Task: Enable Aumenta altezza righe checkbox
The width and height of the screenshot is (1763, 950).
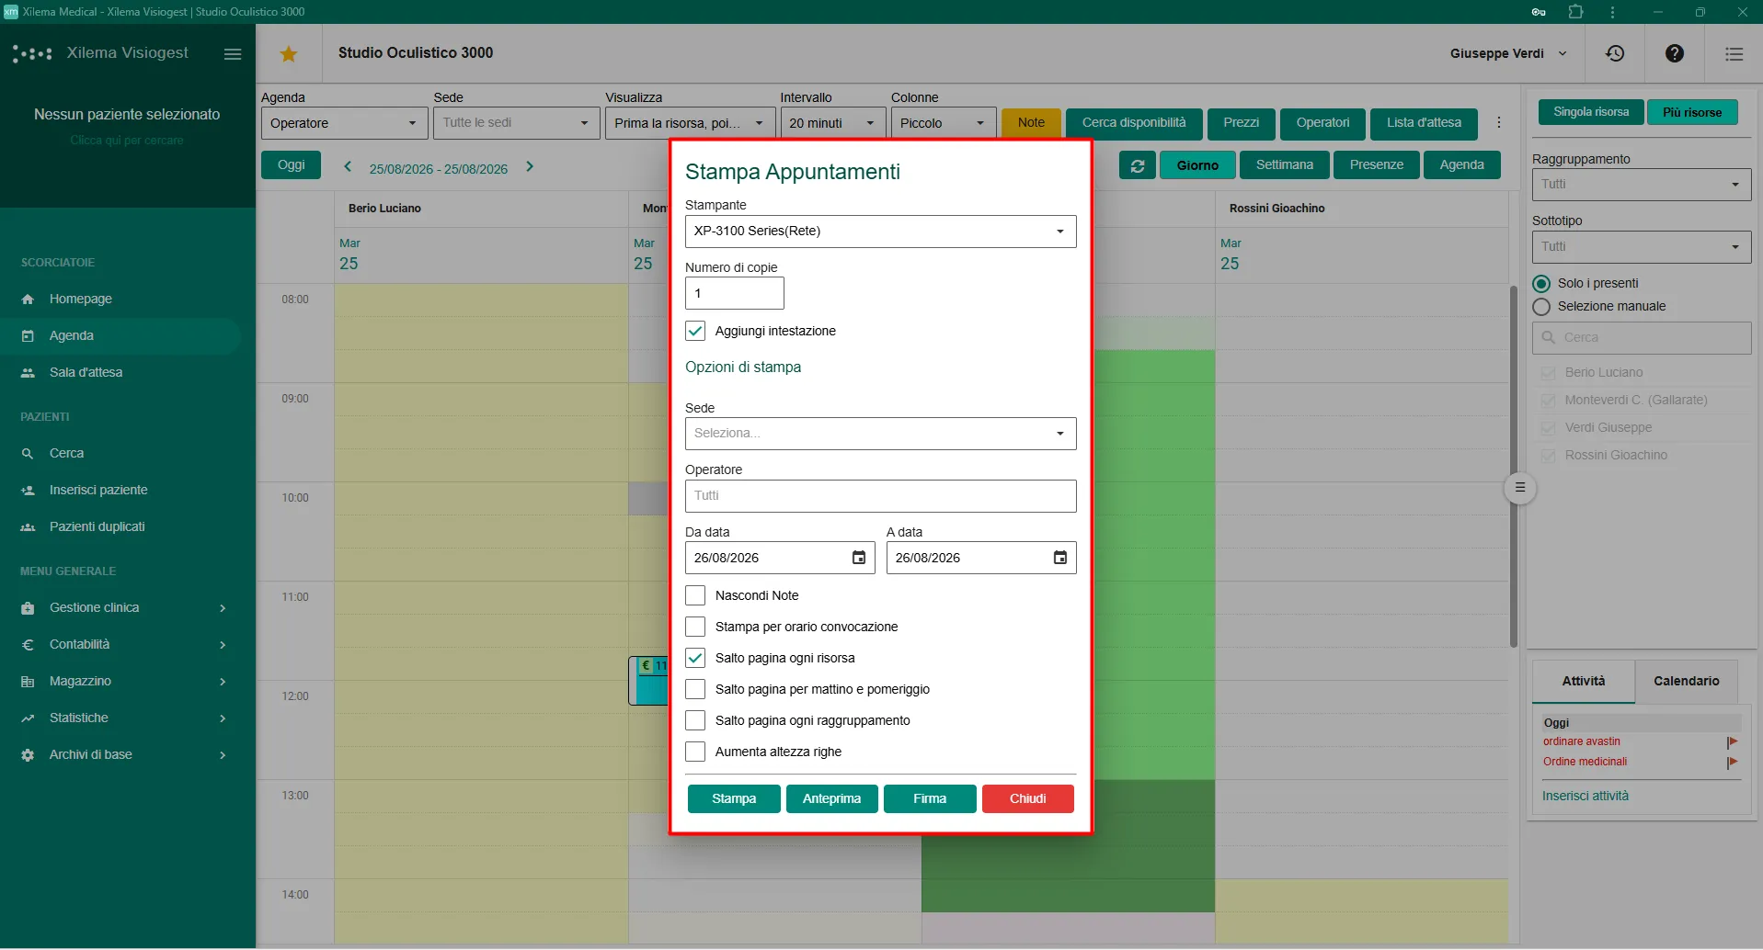Action: pos(695,752)
